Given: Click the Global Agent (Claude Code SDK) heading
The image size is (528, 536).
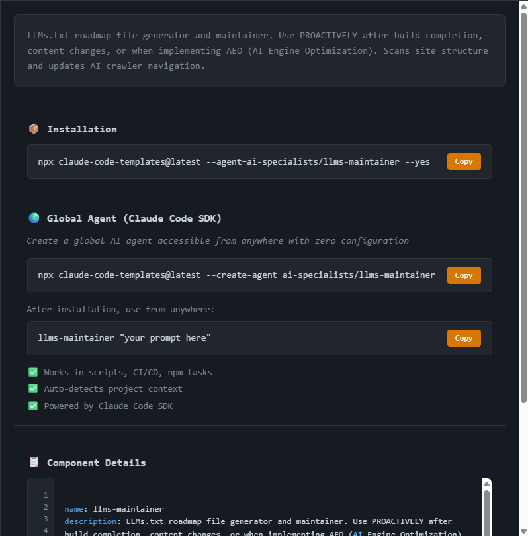Looking at the screenshot, I should (x=134, y=218).
